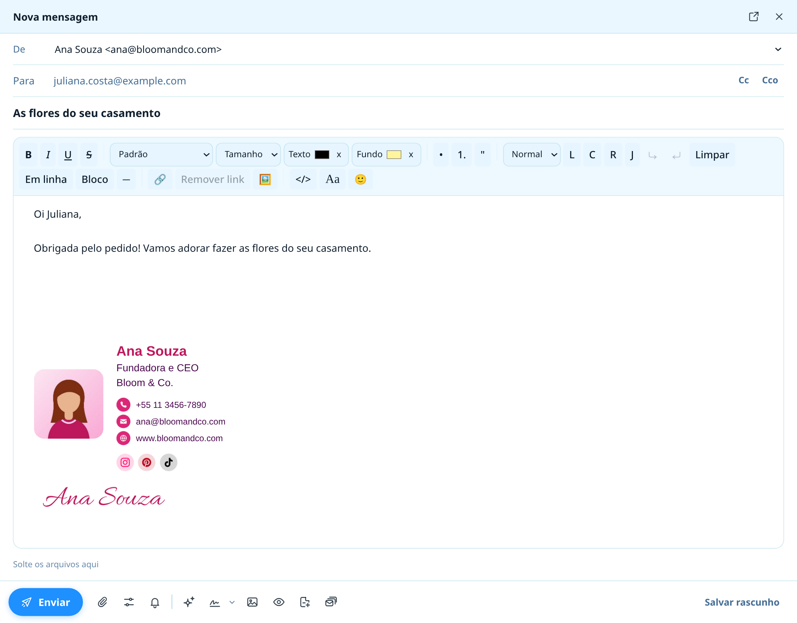
Task: Apply blockquote formatting
Action: [x=483, y=155]
